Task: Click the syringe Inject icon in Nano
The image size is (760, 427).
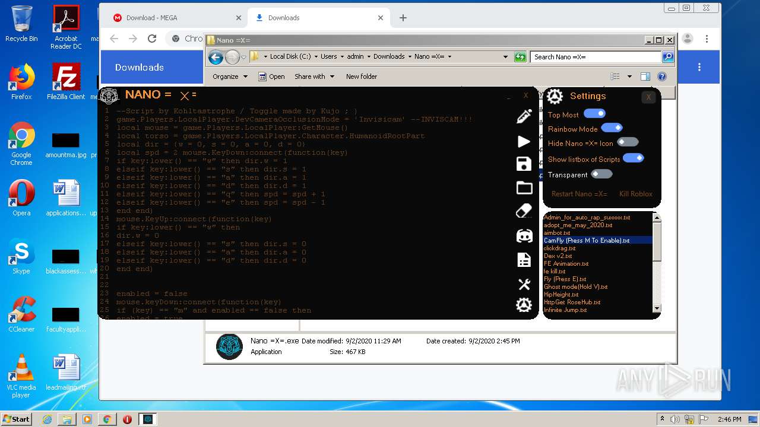Action: pos(524,116)
